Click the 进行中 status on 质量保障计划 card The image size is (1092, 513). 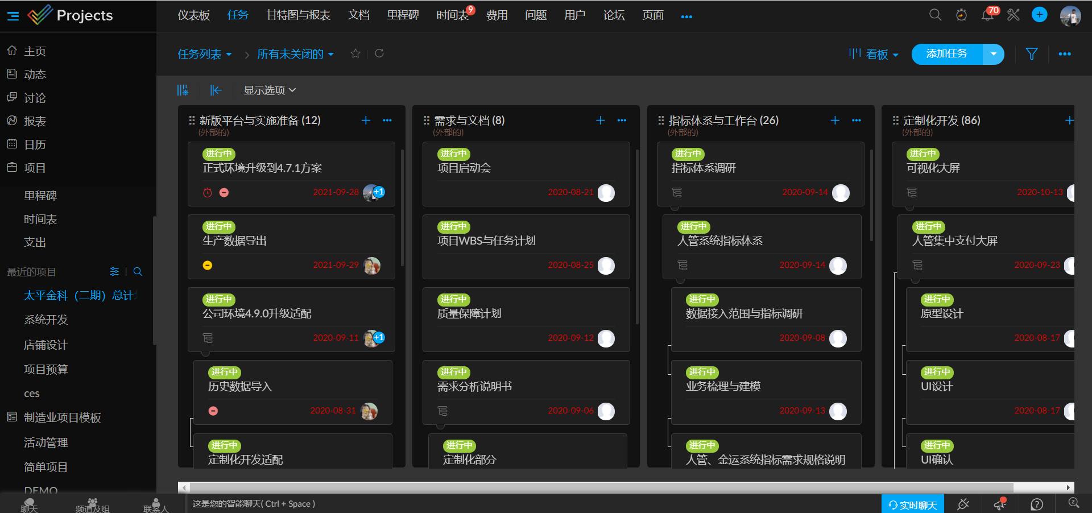coord(454,299)
